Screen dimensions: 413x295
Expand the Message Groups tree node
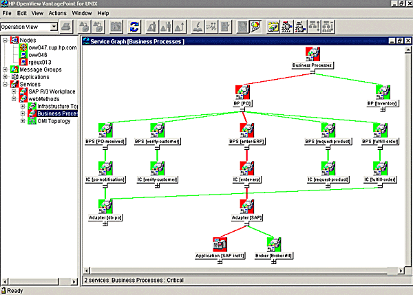click(x=6, y=69)
